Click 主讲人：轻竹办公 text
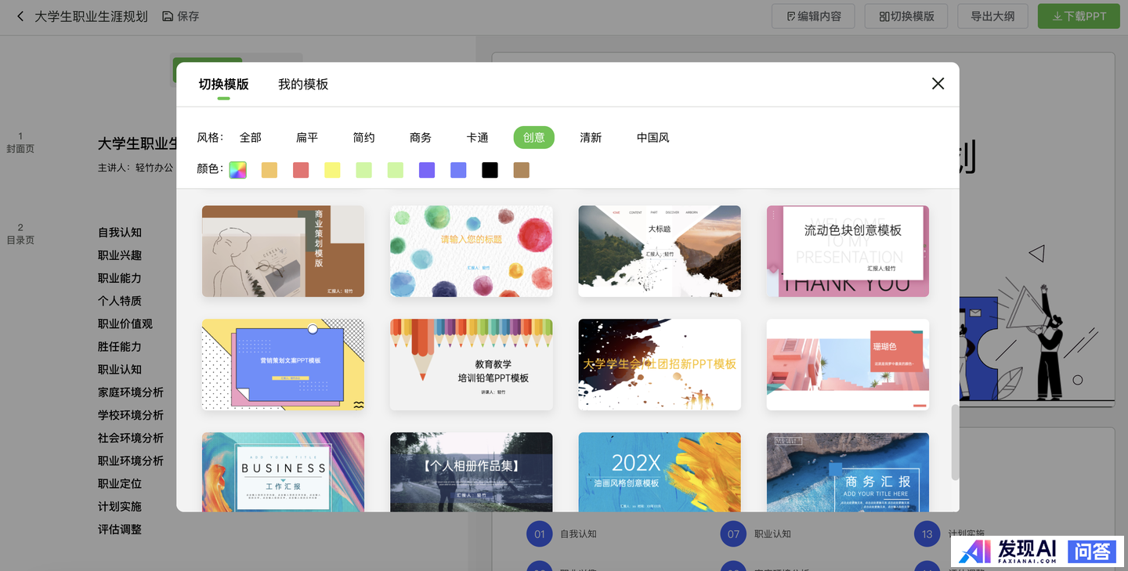Viewport: 1128px width, 571px height. 136,168
